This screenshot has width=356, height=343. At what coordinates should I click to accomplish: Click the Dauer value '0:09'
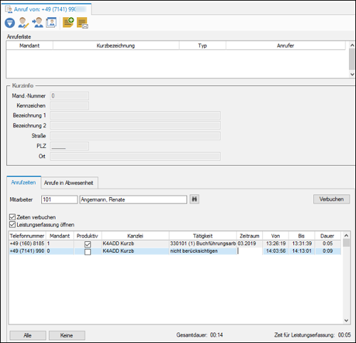coord(328,251)
